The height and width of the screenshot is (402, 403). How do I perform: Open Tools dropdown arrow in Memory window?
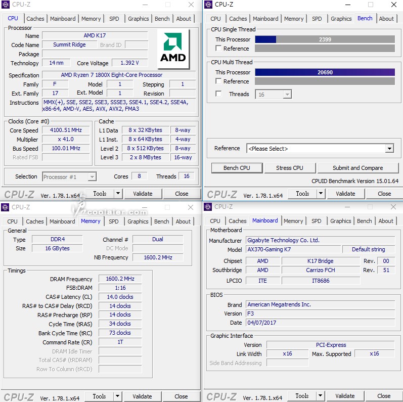click(x=117, y=396)
